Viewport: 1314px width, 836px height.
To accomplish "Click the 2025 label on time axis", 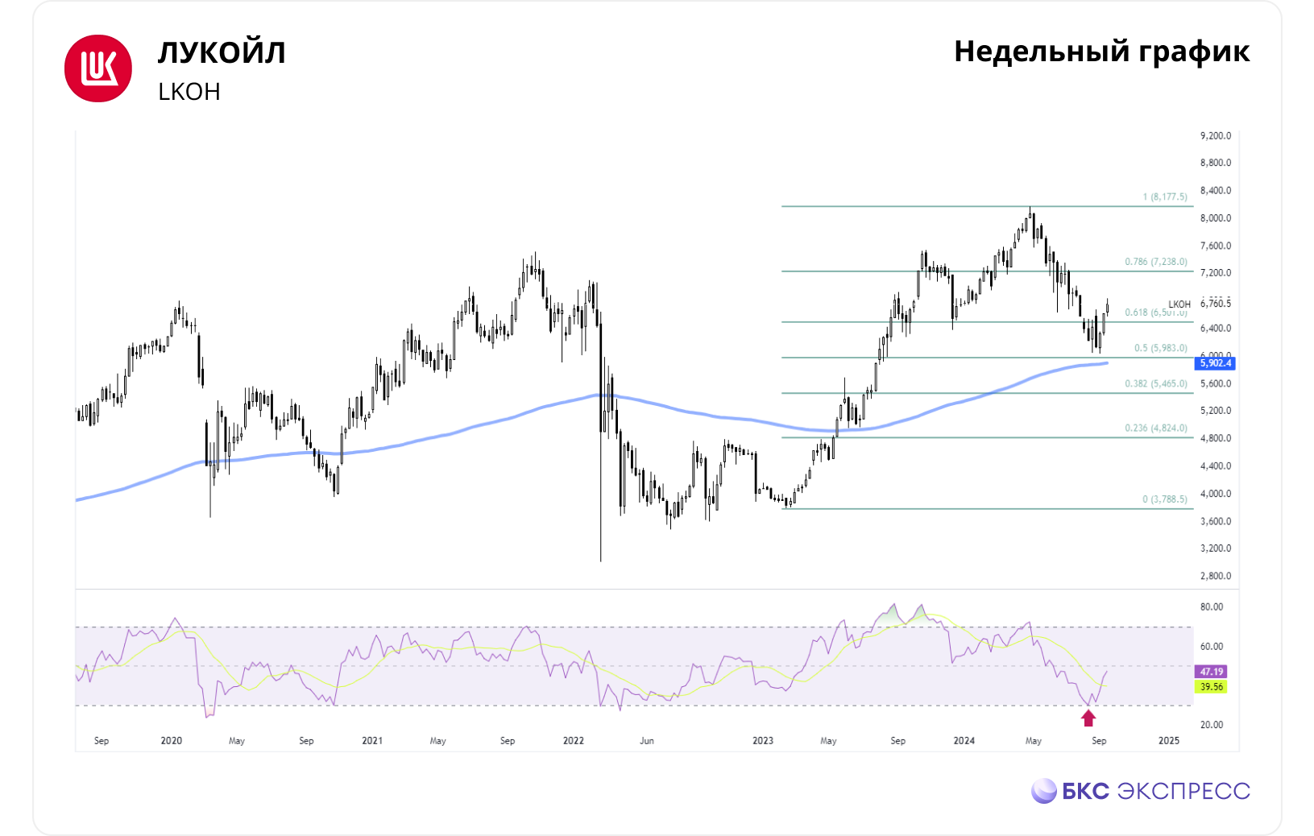I will (x=1169, y=741).
